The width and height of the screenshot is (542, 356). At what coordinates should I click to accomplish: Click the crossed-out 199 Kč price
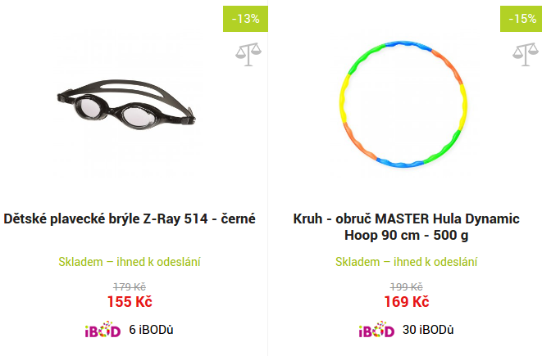pos(407,286)
